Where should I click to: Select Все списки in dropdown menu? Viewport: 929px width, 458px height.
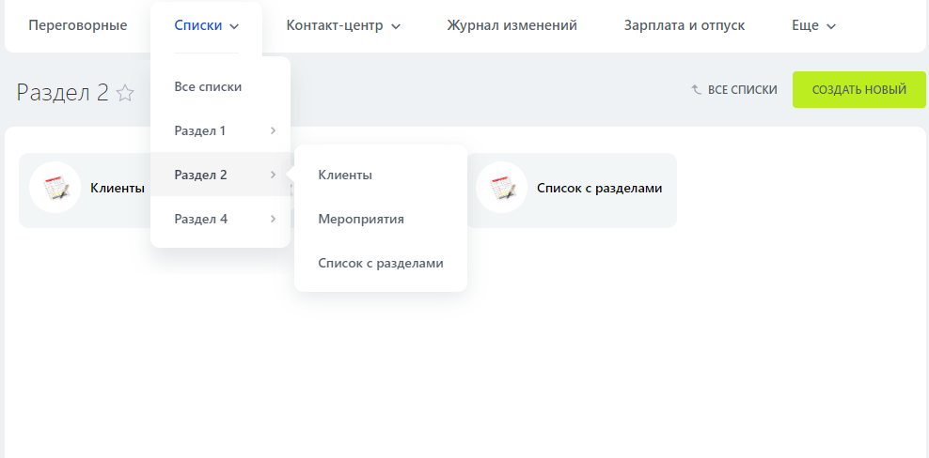point(209,86)
